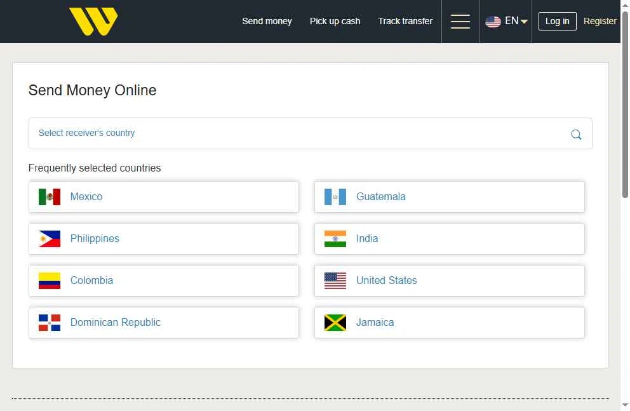This screenshot has width=630, height=411.
Task: Open Send money in navigation
Action: [x=267, y=21]
